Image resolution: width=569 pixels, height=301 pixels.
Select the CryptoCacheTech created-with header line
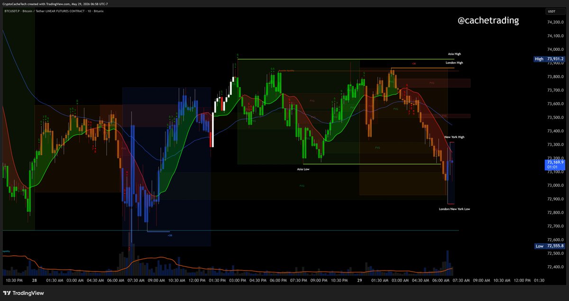[55, 4]
